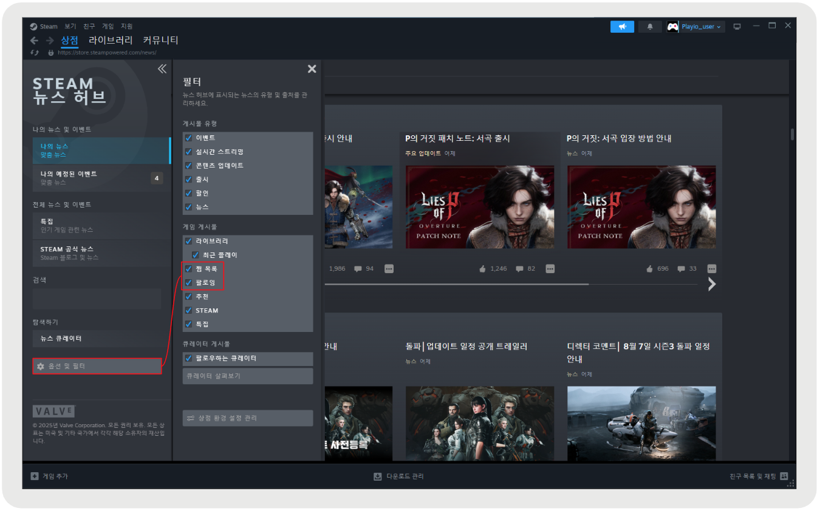
Task: Click the Steam logo in the menu bar
Action: [33, 26]
